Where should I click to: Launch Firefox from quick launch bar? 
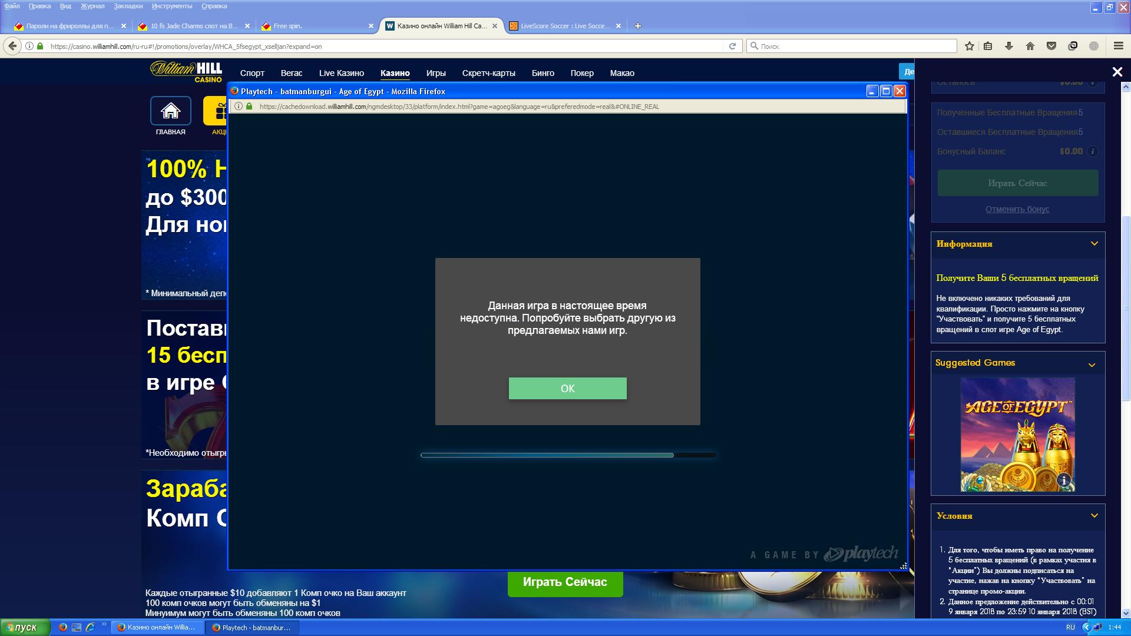point(63,628)
